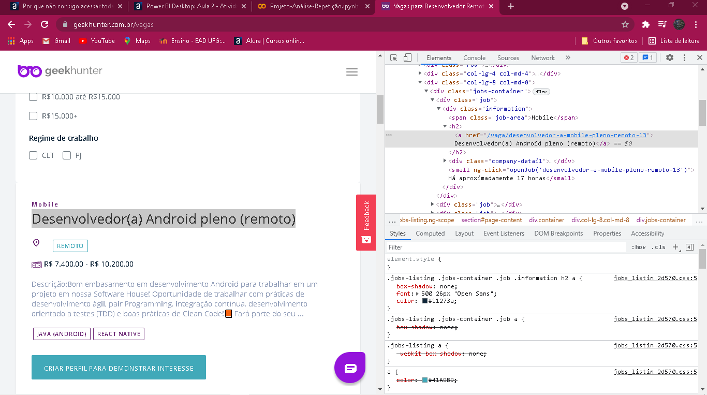Check the CLT checkbox
Screen dimensions: 707x395
tap(33, 155)
